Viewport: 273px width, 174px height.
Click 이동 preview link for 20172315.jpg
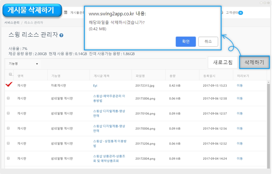coord(240,86)
